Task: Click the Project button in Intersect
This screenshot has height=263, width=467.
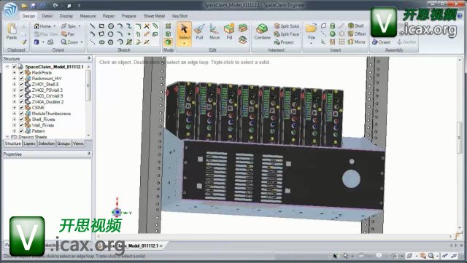Action: [x=284, y=42]
